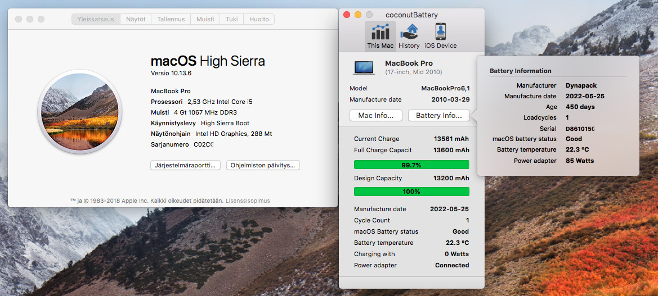The height and width of the screenshot is (296, 658).
Task: Click the 'MacBookPro6,1' model value
Action: 445,88
